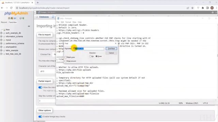The width and height of the screenshot is (218, 122).
Task: Open Notepad File menu
Action: point(58,22)
